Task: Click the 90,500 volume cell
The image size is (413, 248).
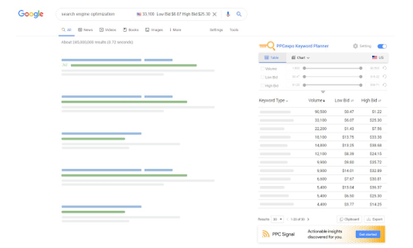Action: (320, 112)
